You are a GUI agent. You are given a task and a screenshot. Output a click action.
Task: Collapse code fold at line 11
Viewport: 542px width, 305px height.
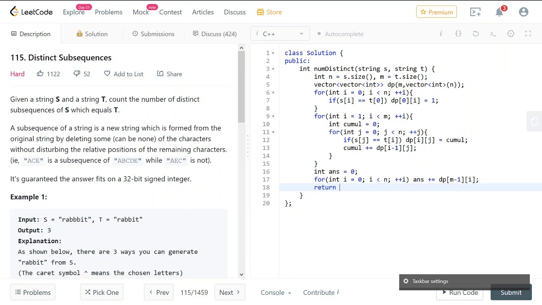tap(273, 132)
